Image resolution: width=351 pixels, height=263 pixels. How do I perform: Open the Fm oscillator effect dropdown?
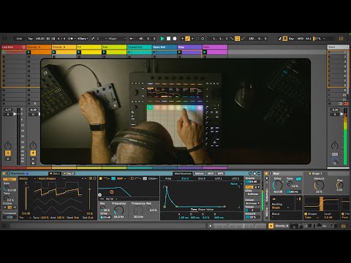pyautogui.click(x=25, y=218)
